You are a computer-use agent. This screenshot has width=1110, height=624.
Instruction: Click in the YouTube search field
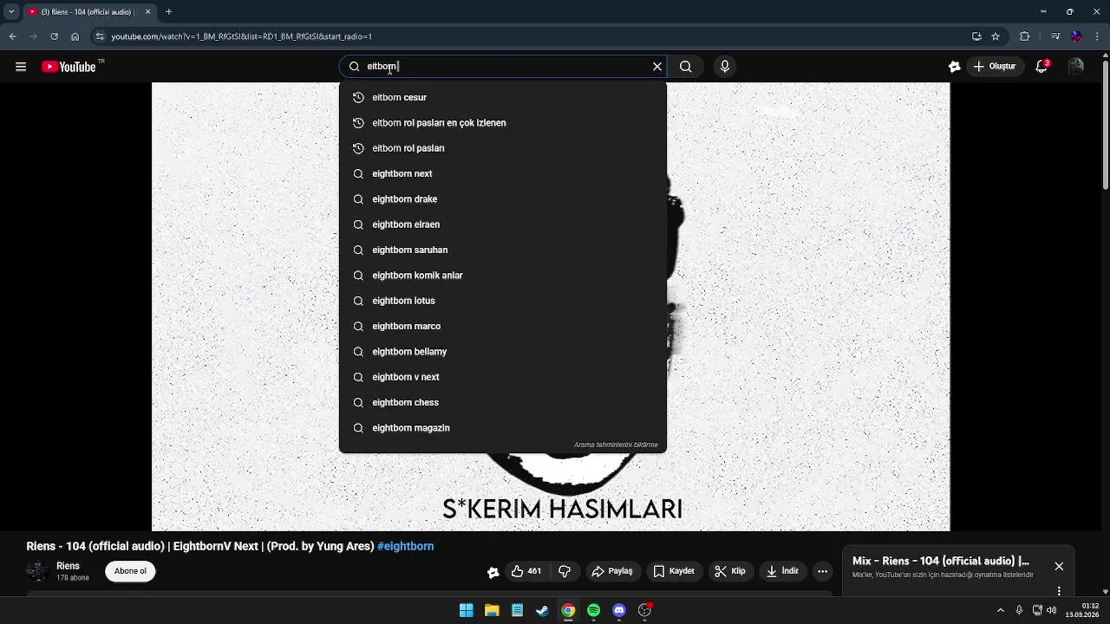[503, 67]
